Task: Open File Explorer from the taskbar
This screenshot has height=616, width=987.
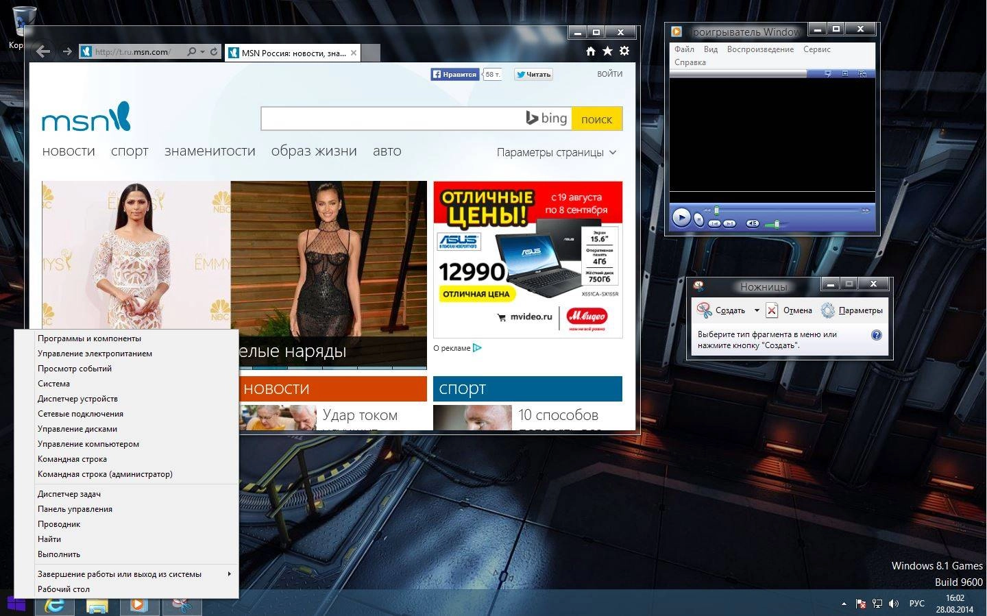Action: tap(97, 605)
